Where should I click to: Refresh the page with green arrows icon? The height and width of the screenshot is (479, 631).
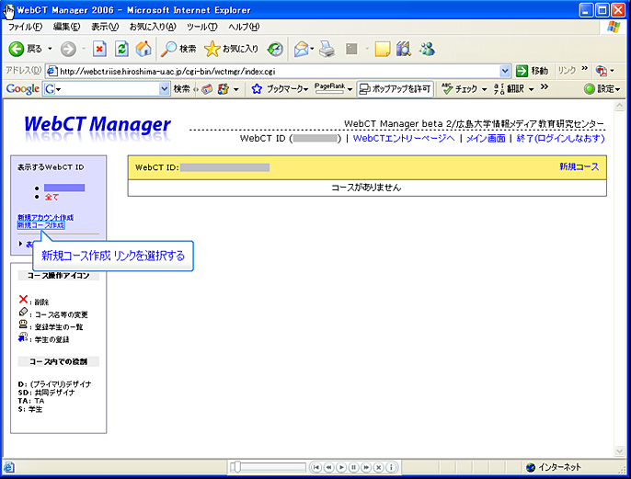coord(121,49)
